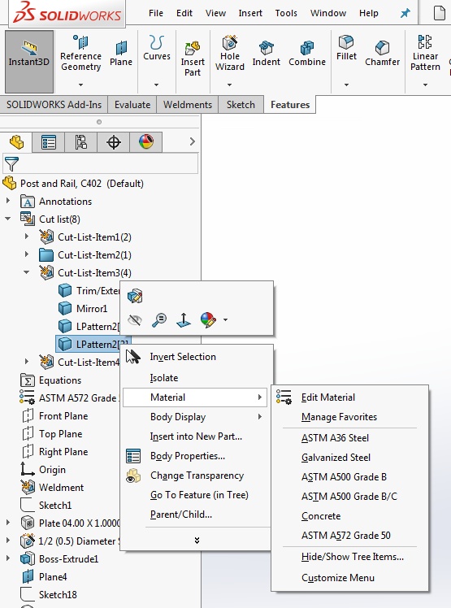Viewport: 451px width, 608px height.
Task: Expand Cut-List-Item2(1)
Action: click(26, 254)
